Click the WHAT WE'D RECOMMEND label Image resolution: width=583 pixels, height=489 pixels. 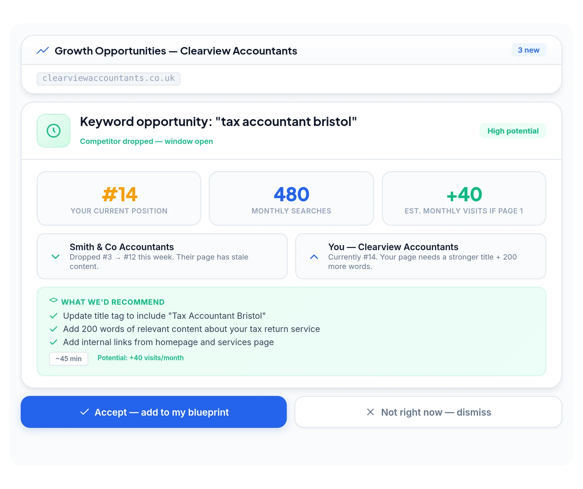coord(113,302)
